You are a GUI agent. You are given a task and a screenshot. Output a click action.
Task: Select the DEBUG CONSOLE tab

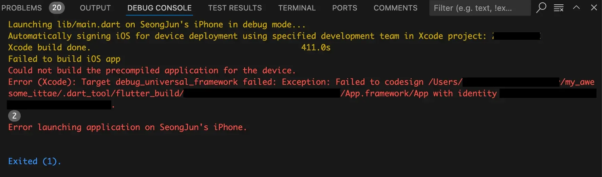click(x=159, y=8)
